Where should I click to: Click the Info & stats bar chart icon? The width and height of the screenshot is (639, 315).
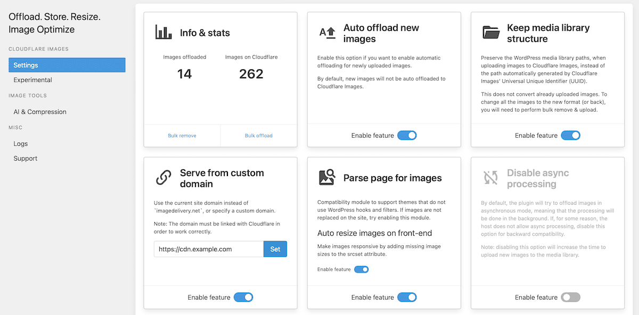[163, 32]
